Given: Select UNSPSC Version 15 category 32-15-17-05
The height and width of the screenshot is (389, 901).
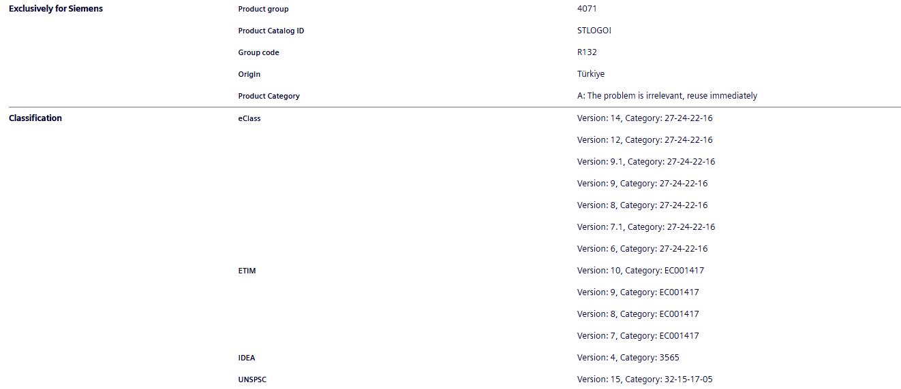Looking at the screenshot, I should (645, 379).
